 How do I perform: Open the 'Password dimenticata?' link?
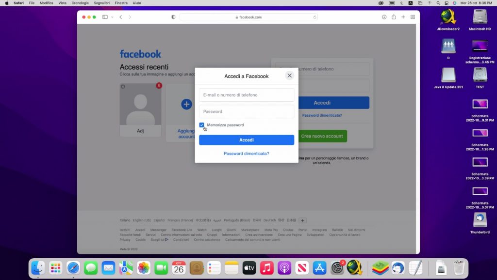click(246, 153)
